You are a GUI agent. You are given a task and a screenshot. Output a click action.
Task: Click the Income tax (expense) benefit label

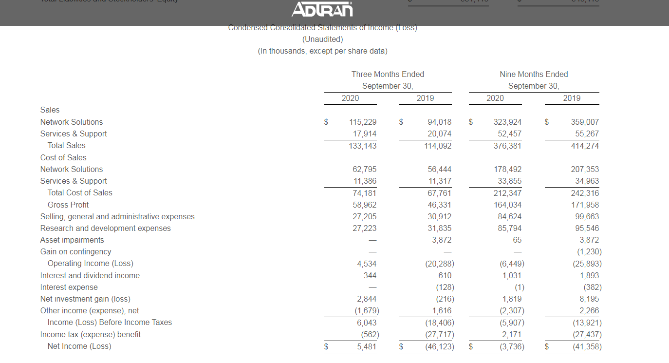pos(91,334)
